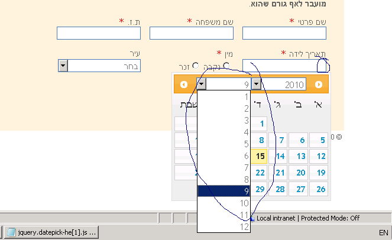The width and height of the screenshot is (392, 240).
Task: Pick month 6 in the month list
Action: tap(223, 155)
